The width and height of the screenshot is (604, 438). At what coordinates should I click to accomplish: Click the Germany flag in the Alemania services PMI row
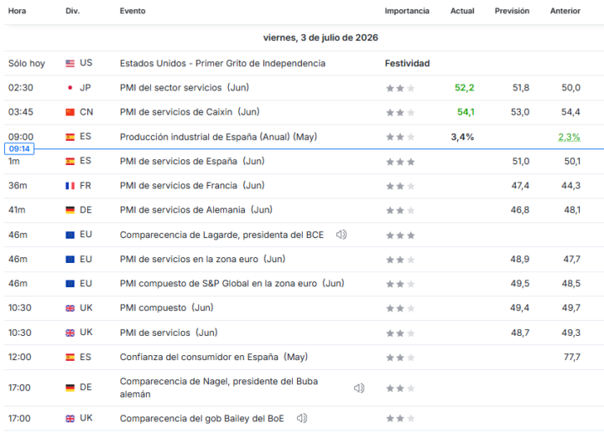(70, 210)
